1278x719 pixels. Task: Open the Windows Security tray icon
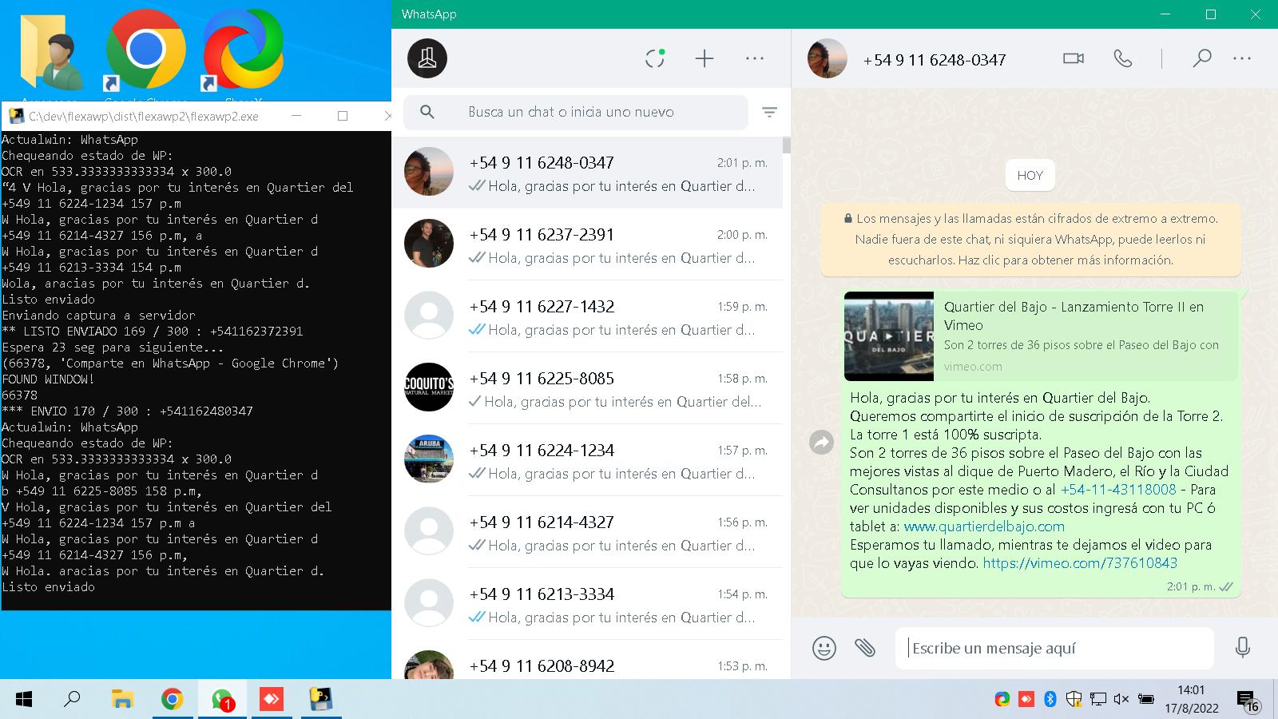point(1074,700)
